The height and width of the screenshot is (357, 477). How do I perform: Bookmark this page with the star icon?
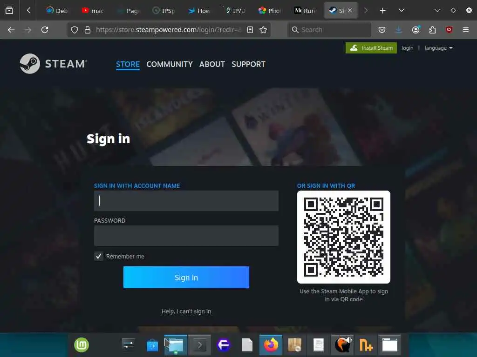[x=263, y=30]
